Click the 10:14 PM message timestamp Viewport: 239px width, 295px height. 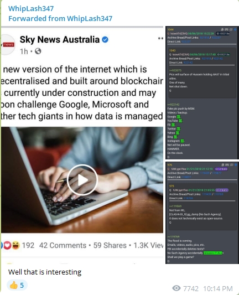[x=218, y=288]
